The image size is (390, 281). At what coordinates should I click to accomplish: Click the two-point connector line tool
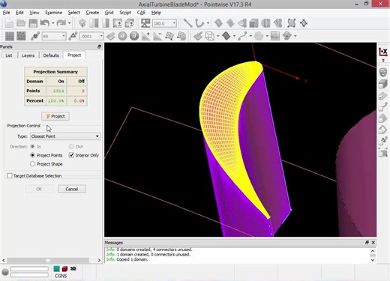(x=187, y=23)
